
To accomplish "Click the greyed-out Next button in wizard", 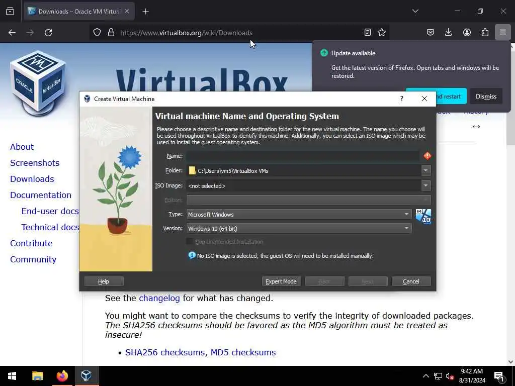I will (x=368, y=281).
